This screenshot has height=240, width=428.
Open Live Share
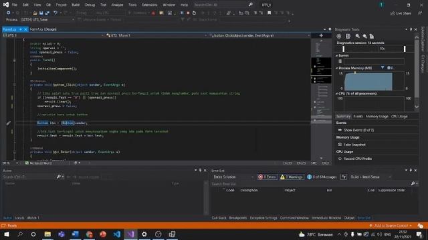pos(401,13)
